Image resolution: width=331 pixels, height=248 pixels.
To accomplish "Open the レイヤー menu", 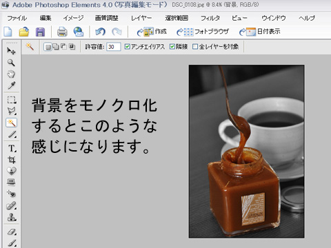I will coord(141,18).
